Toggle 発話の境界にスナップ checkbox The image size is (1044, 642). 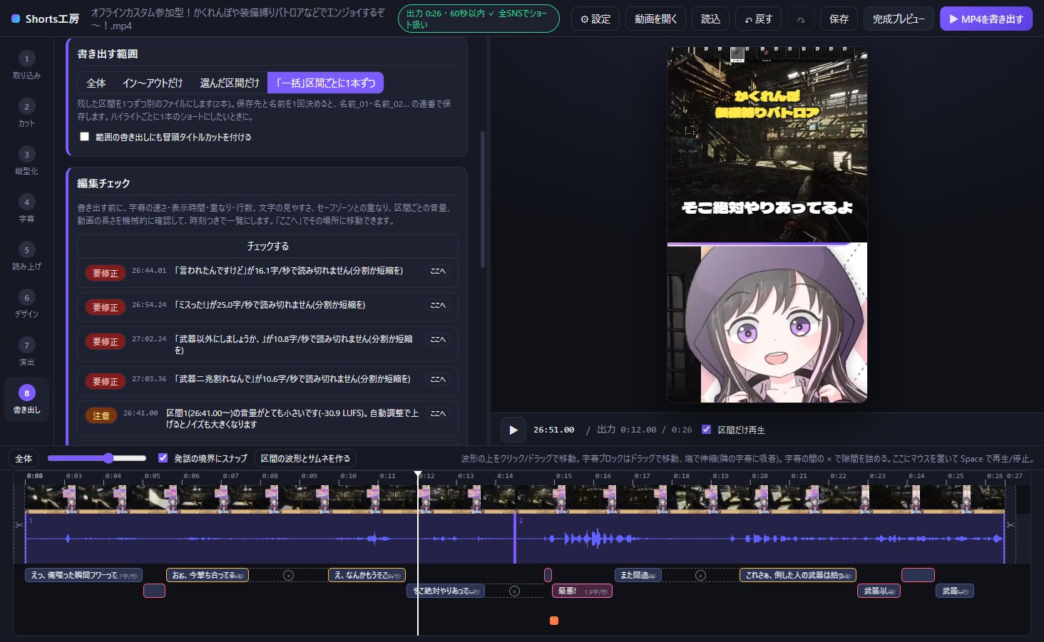click(x=163, y=458)
